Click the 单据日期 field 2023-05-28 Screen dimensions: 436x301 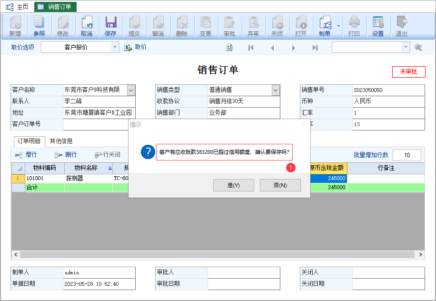99,284
